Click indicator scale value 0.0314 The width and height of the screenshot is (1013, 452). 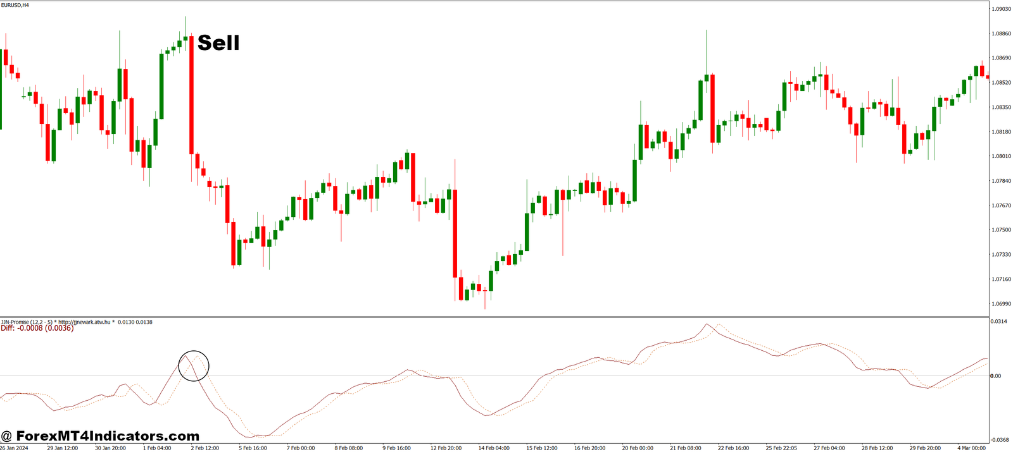click(999, 322)
